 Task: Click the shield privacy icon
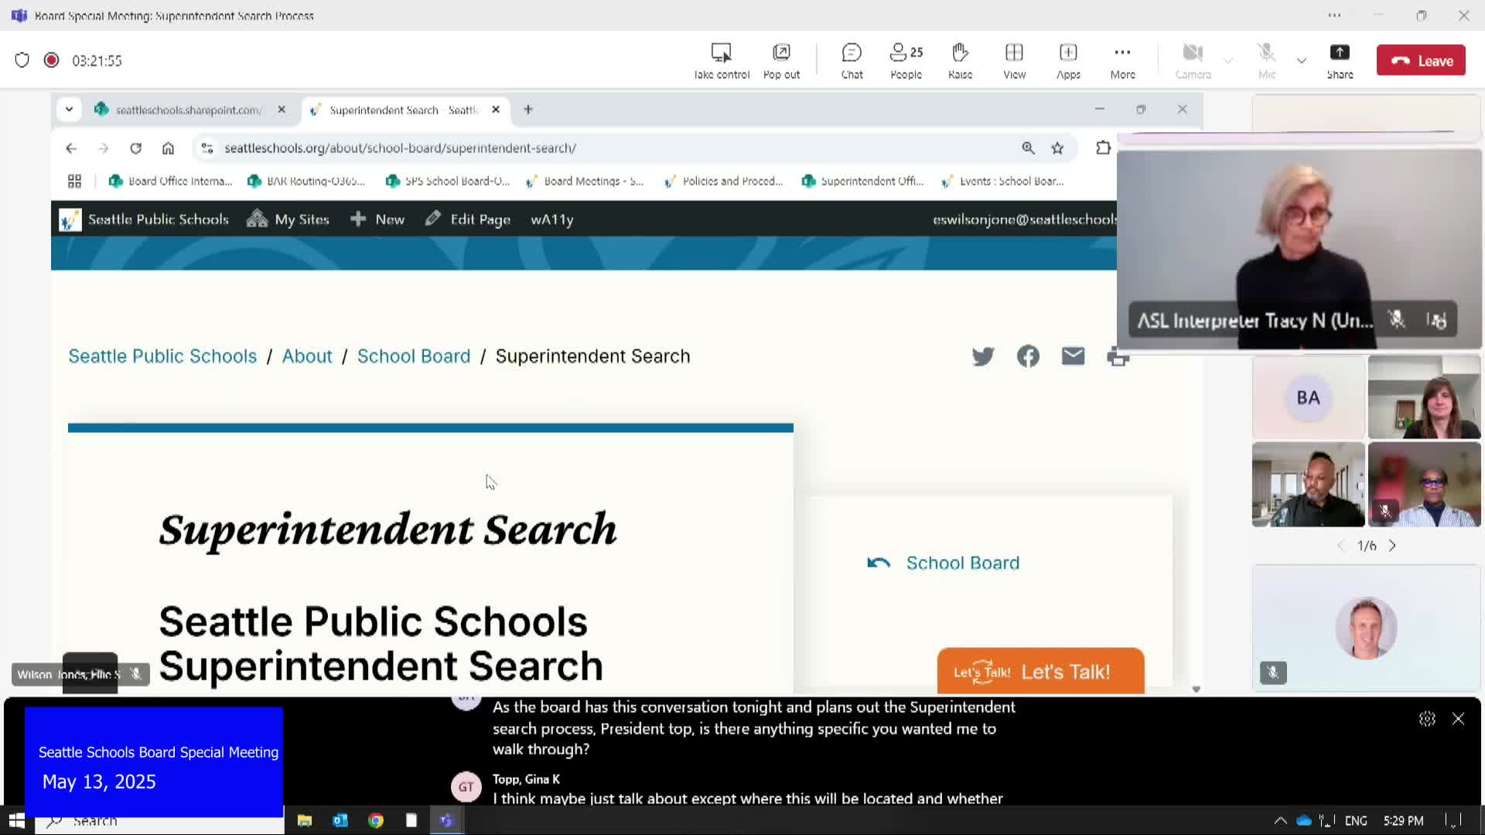point(22,60)
